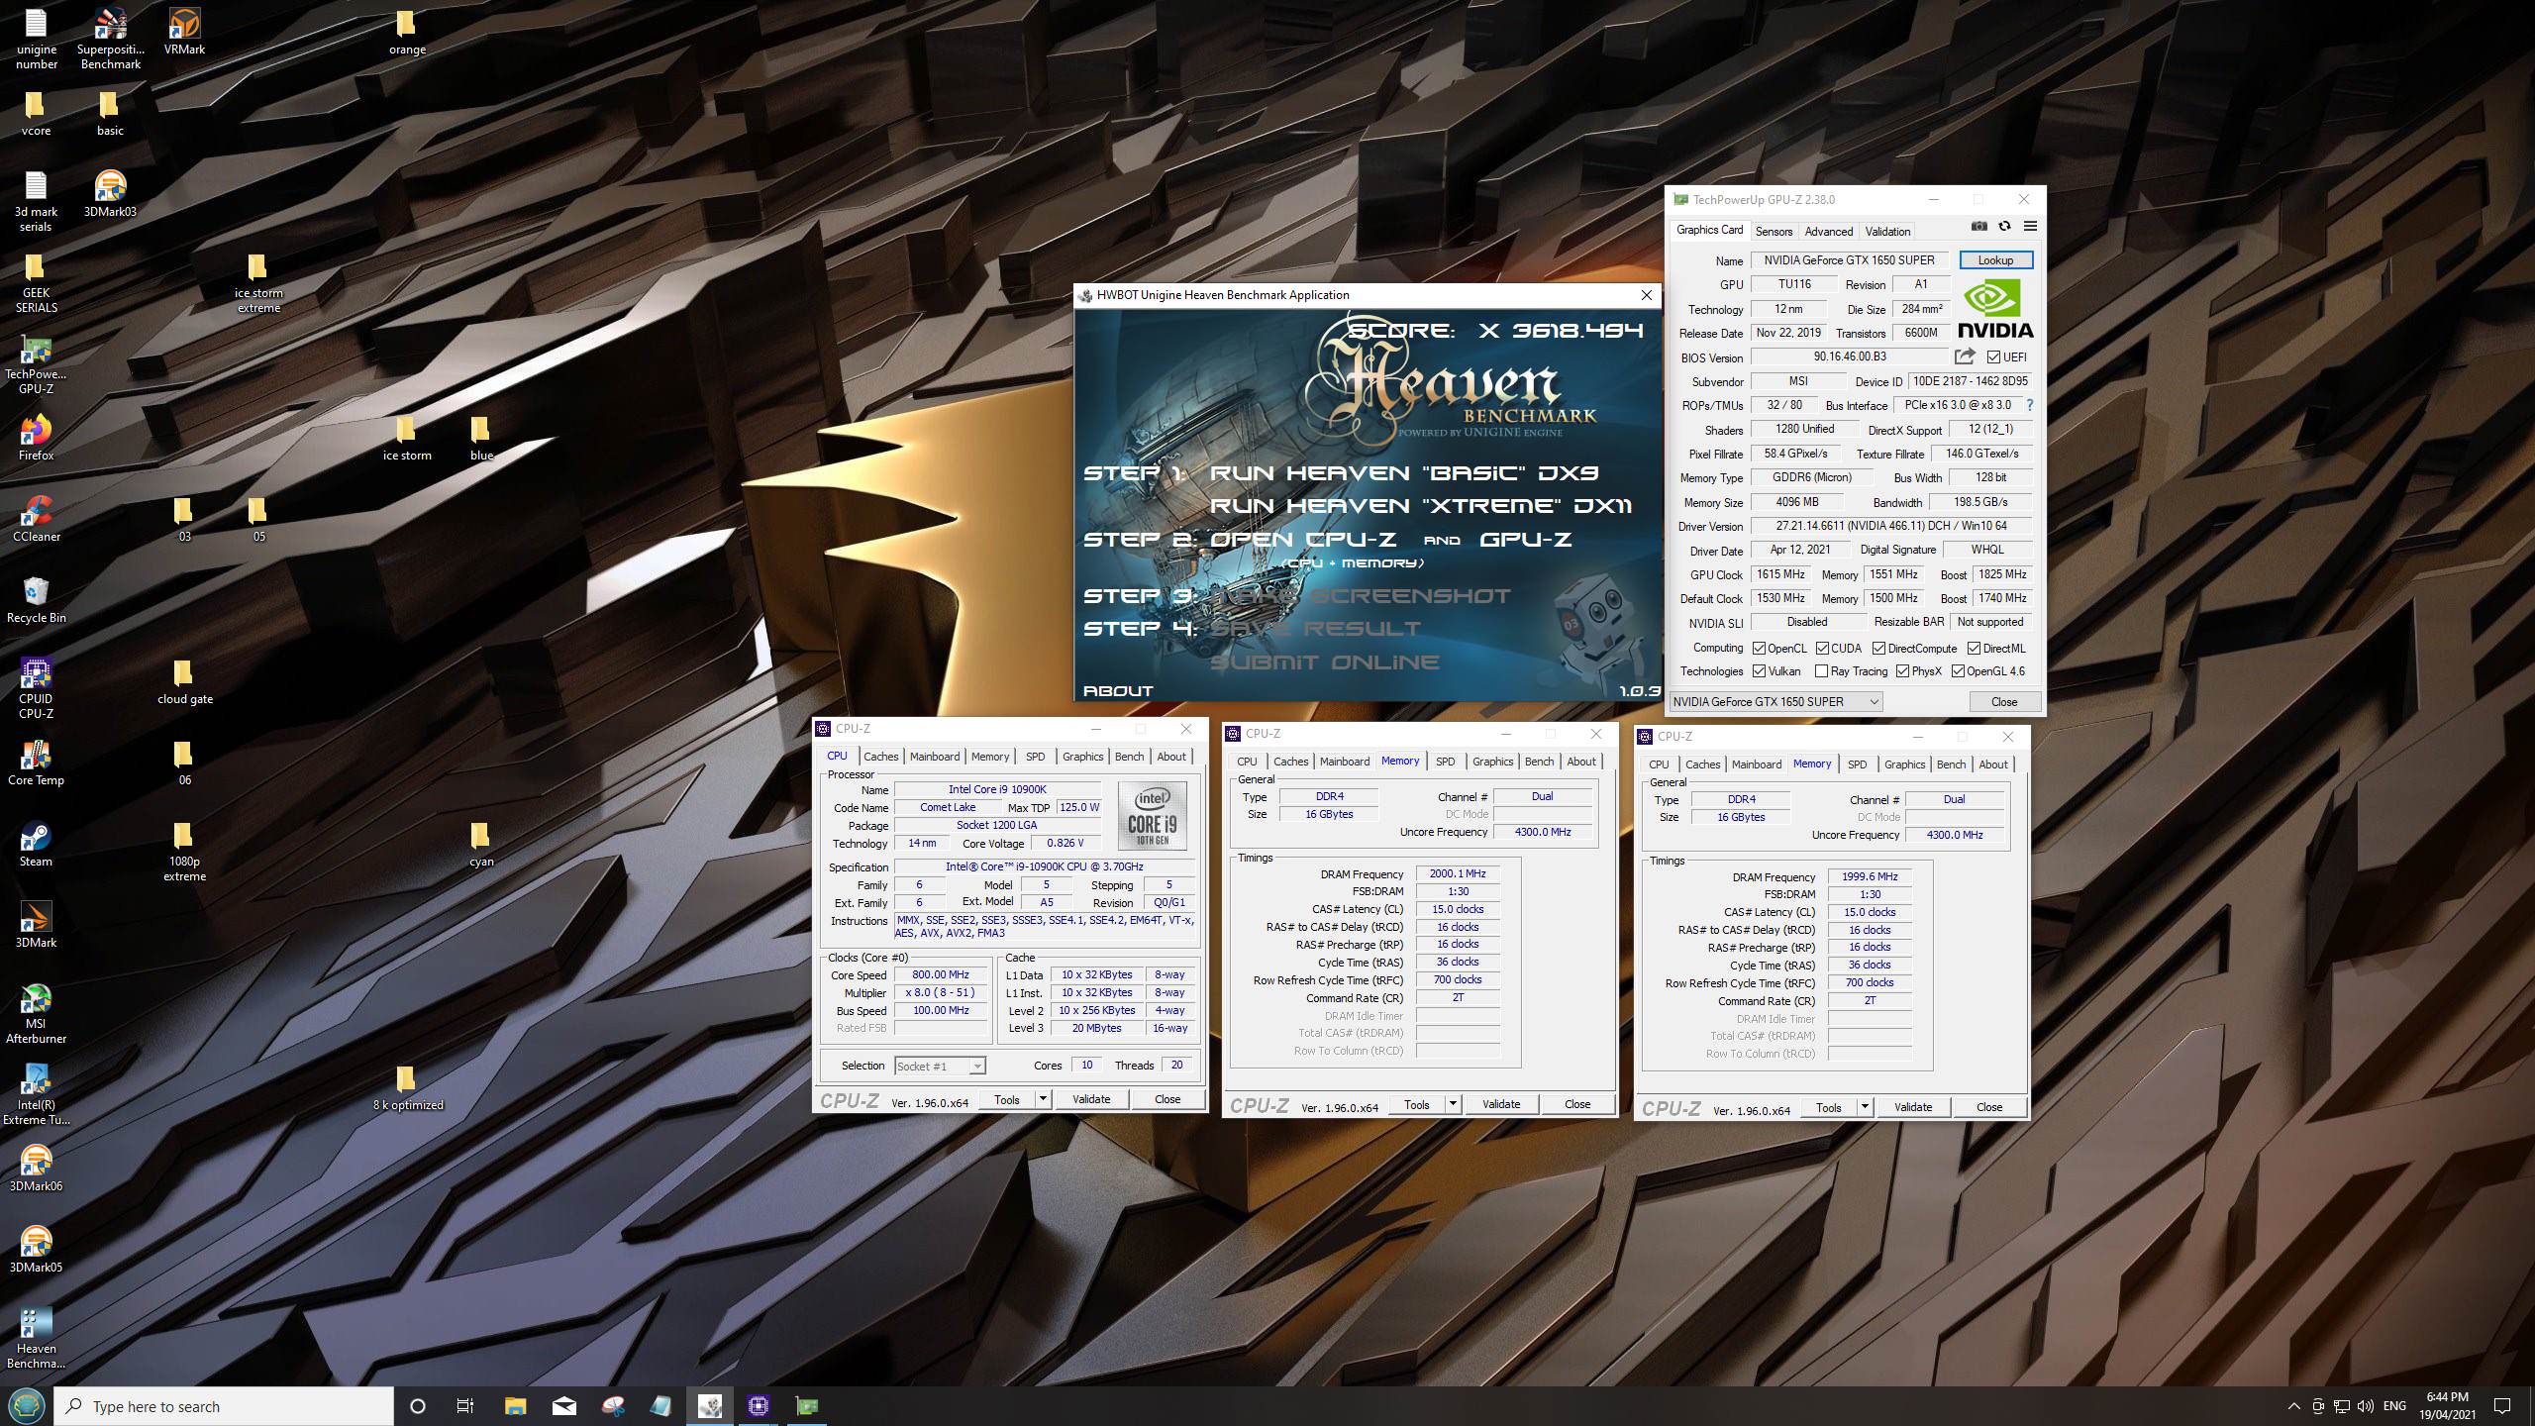Click the bus interface question mark icon

pyautogui.click(x=2029, y=405)
